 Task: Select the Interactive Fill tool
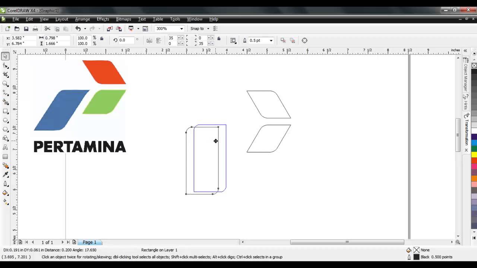(x=5, y=202)
